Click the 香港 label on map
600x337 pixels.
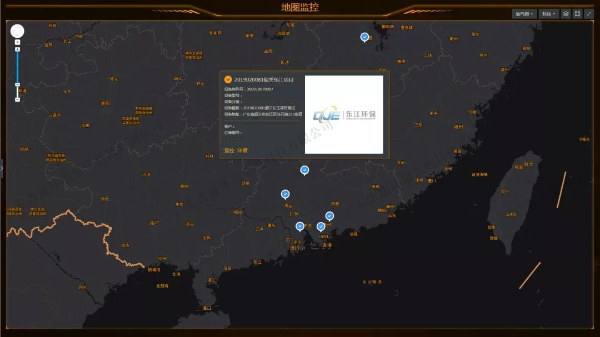(x=327, y=245)
